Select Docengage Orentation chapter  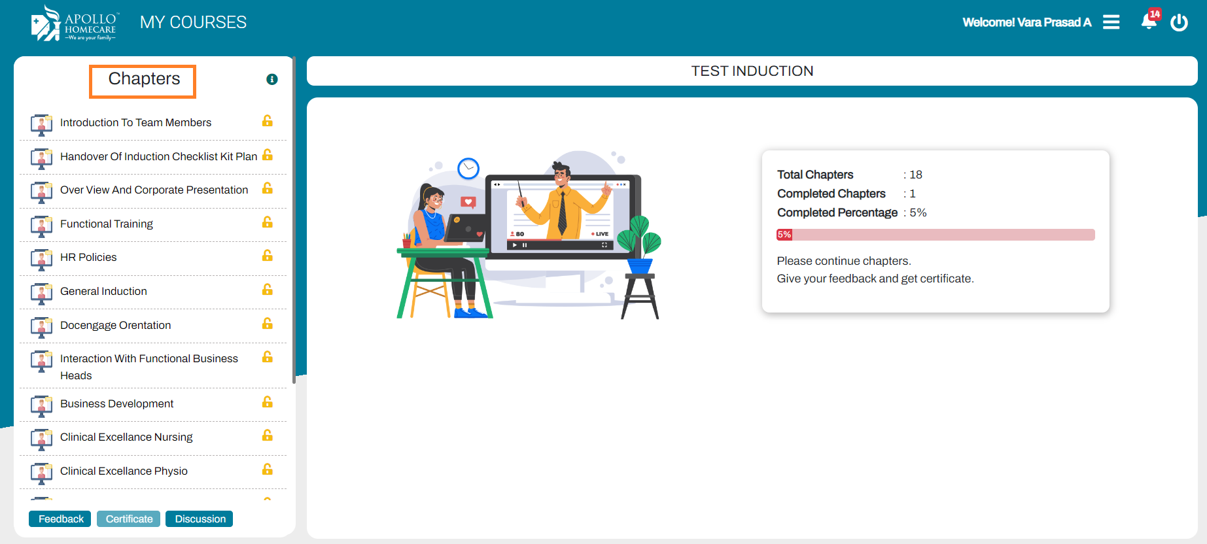115,325
